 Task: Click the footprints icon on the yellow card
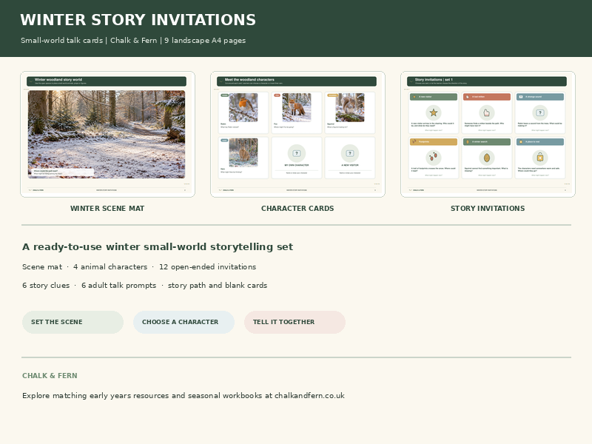(434, 158)
